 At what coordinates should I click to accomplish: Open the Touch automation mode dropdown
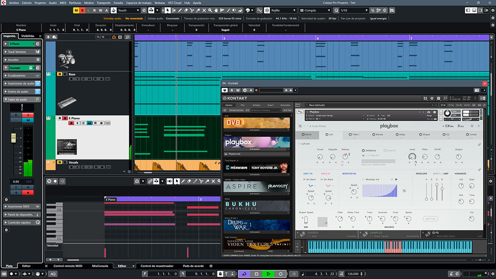coord(129,10)
